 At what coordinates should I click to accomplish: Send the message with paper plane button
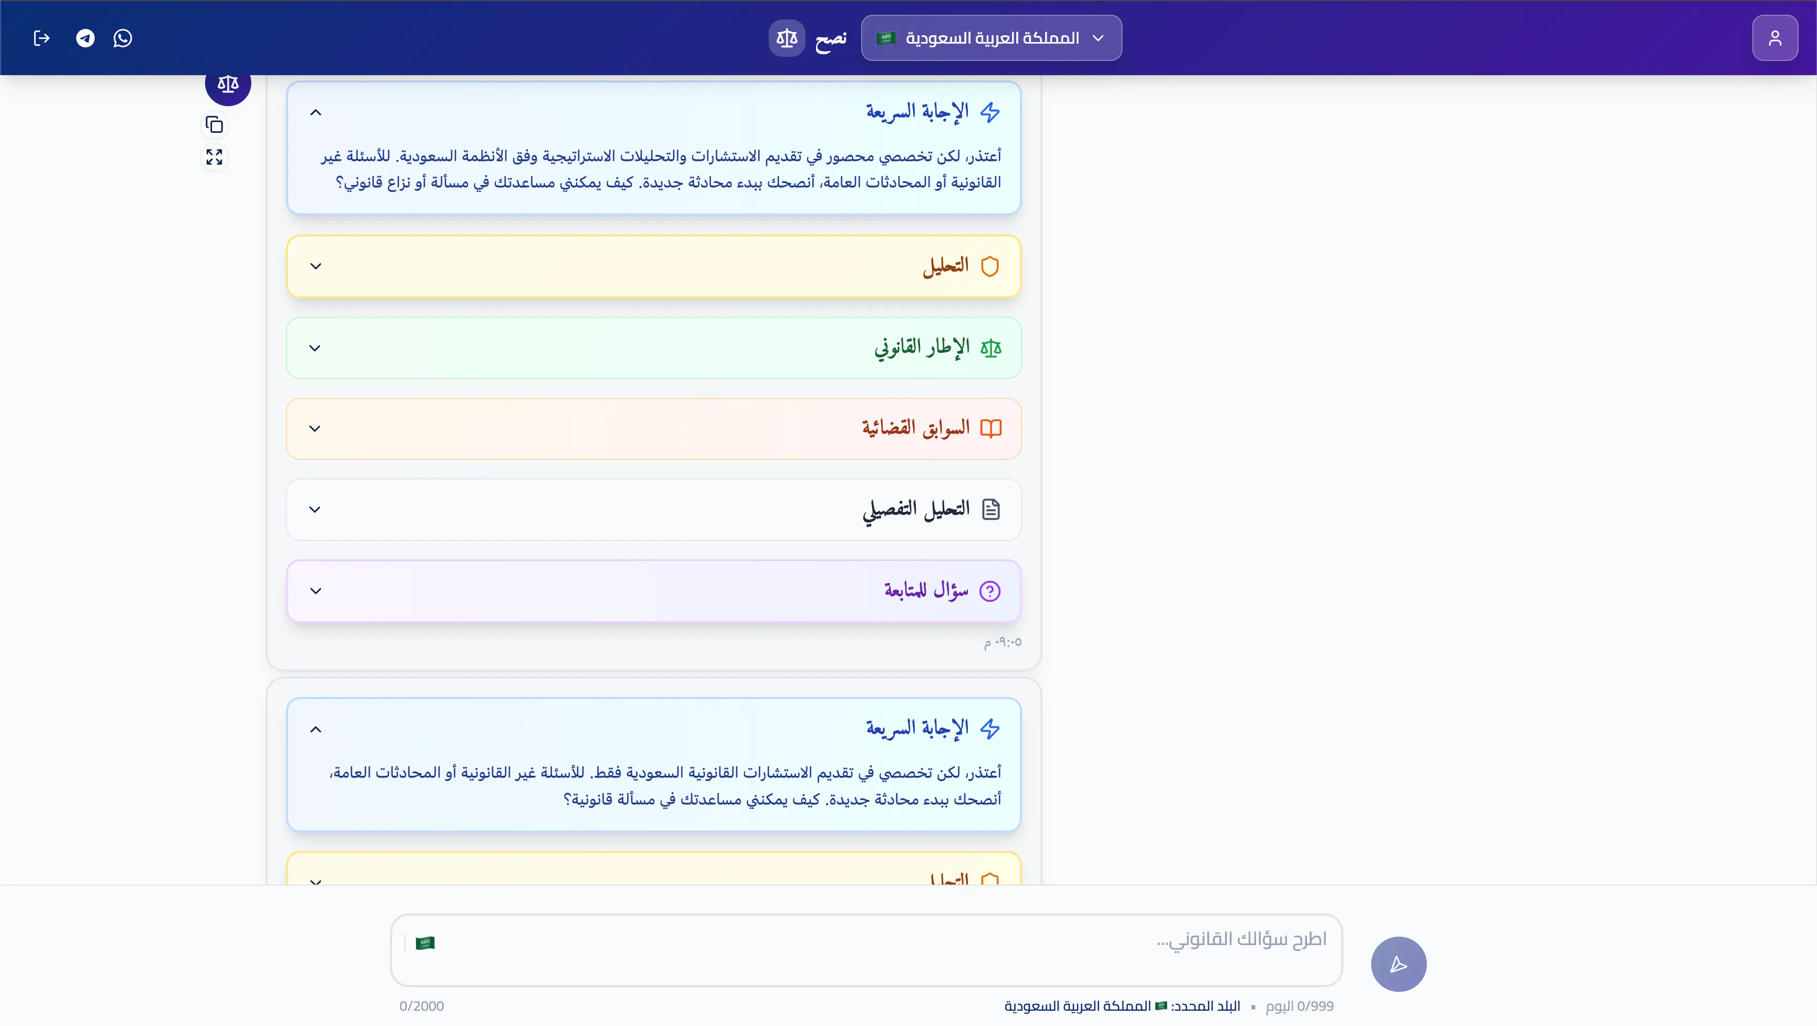click(x=1398, y=964)
